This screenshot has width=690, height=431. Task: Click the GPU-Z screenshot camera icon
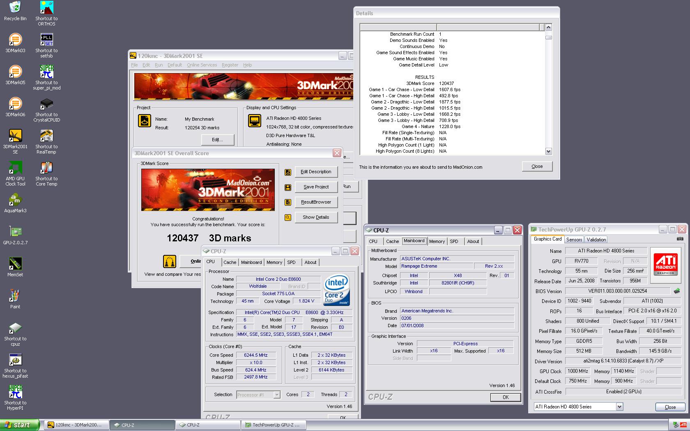(680, 238)
